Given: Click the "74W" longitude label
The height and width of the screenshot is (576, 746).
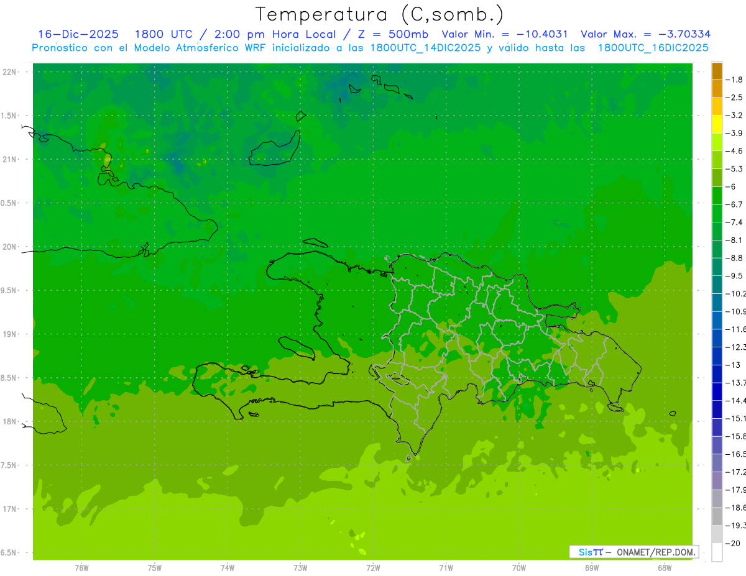Looking at the screenshot, I should (x=228, y=568).
